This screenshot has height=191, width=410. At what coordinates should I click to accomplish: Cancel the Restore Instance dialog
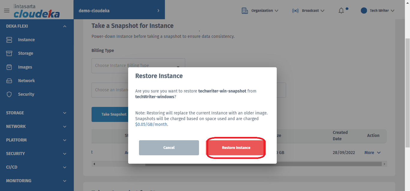(169, 148)
